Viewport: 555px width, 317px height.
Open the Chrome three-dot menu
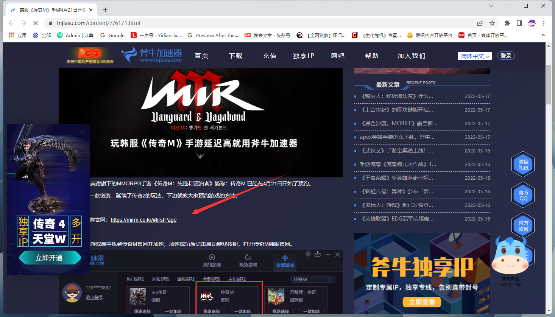pyautogui.click(x=544, y=23)
